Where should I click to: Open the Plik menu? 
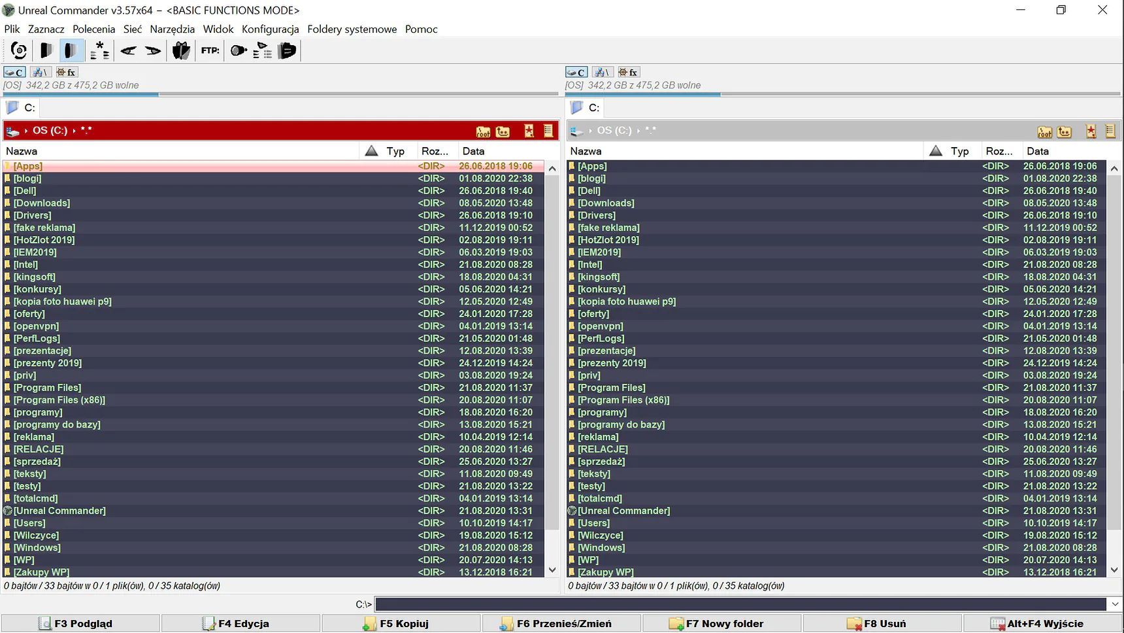point(12,29)
